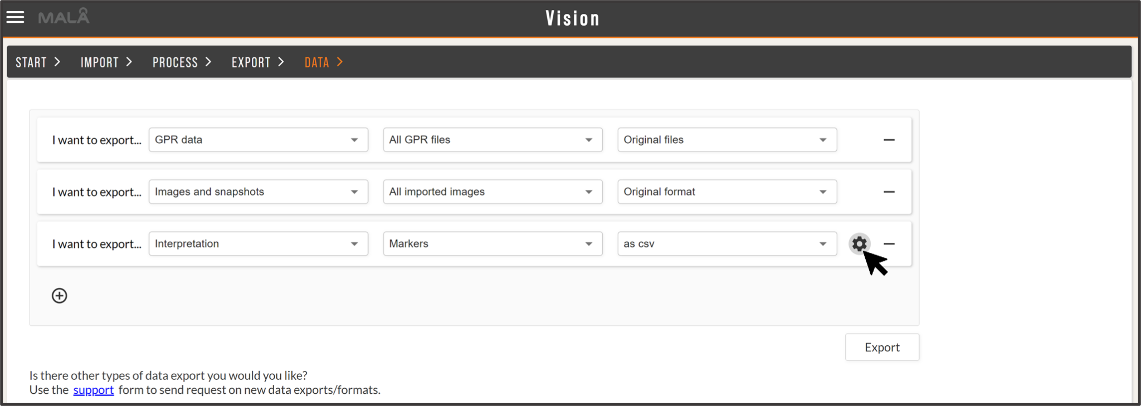
Task: Open settings for the Markers export row
Action: click(859, 243)
